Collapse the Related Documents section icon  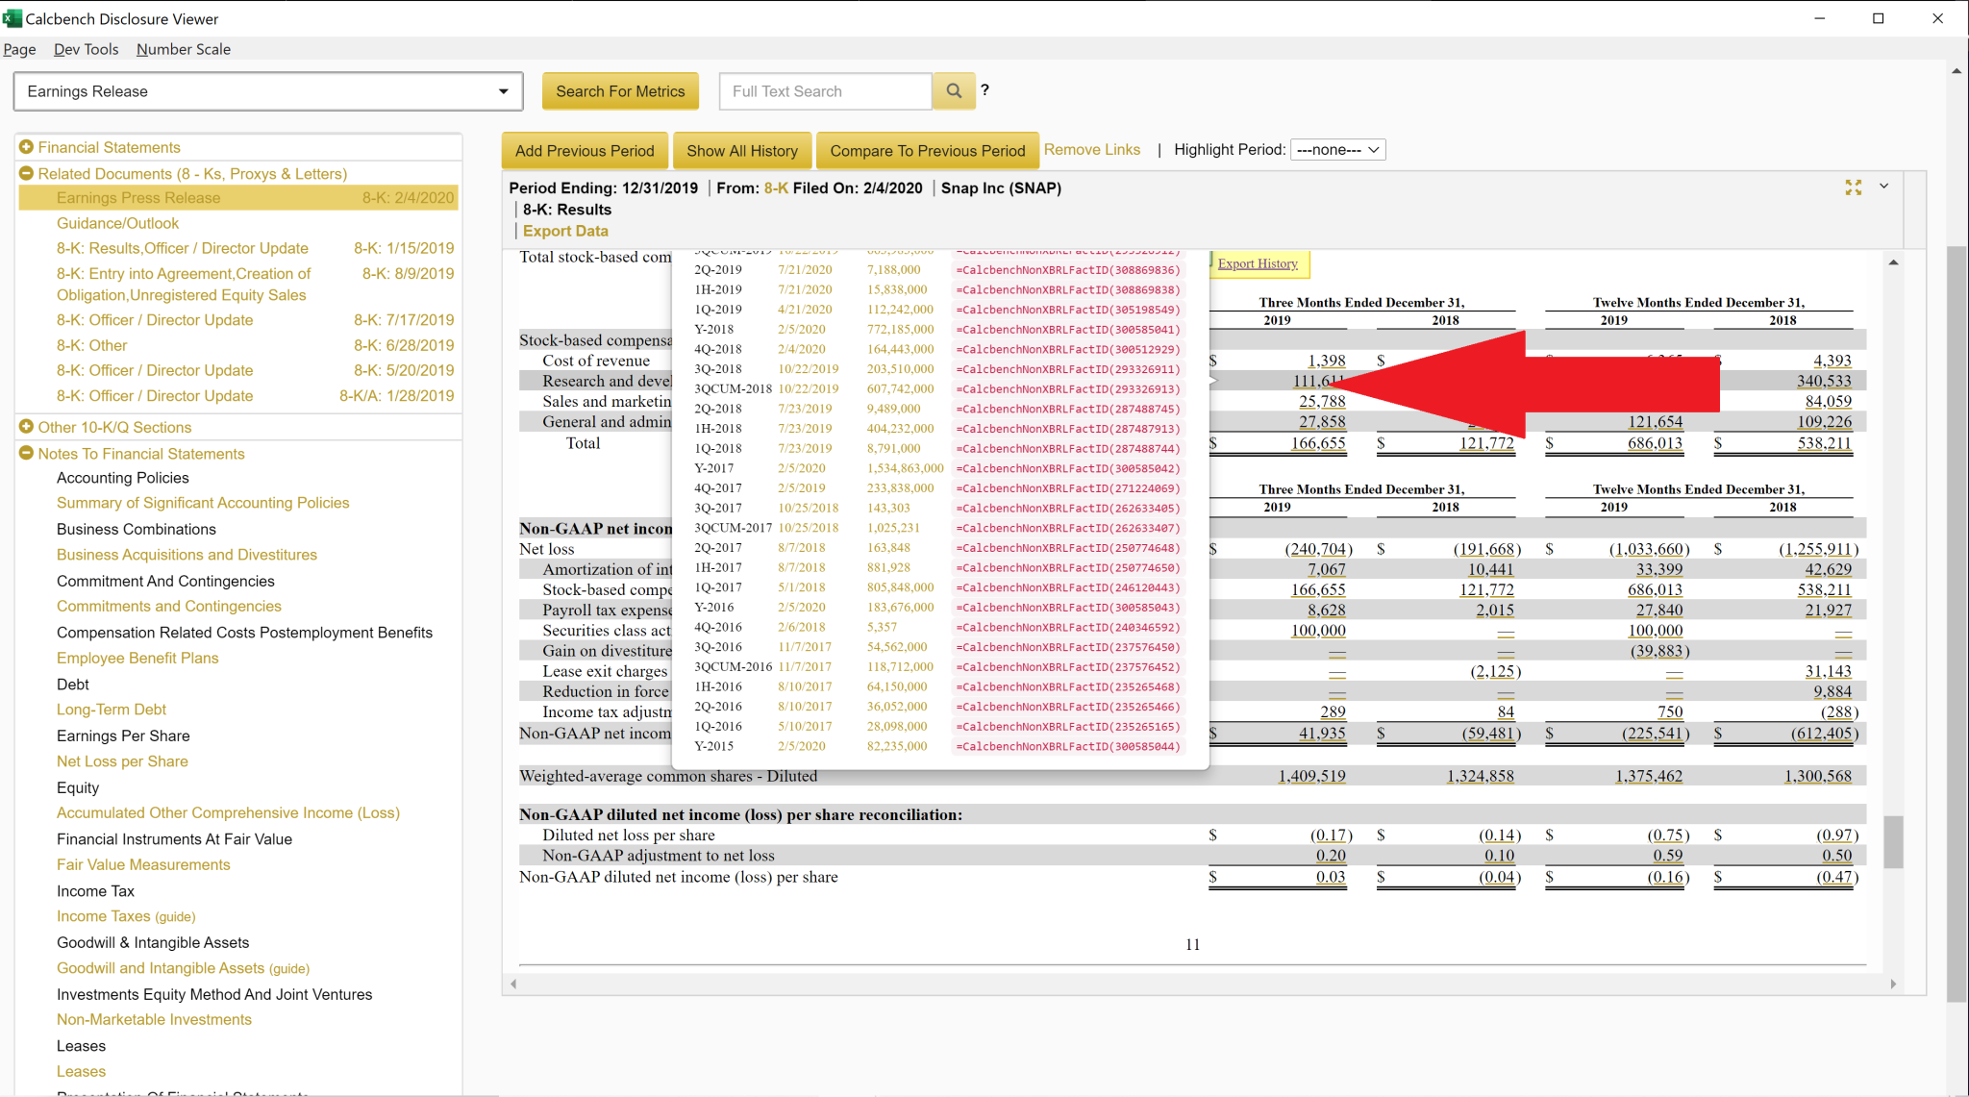pyautogui.click(x=26, y=174)
